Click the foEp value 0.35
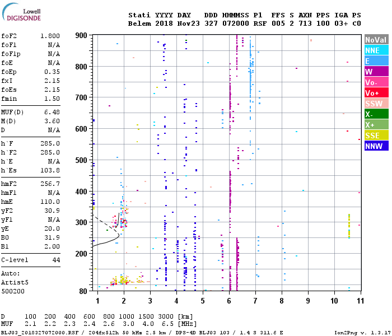Image resolution: width=392 pixels, height=336 pixels. click(x=52, y=72)
